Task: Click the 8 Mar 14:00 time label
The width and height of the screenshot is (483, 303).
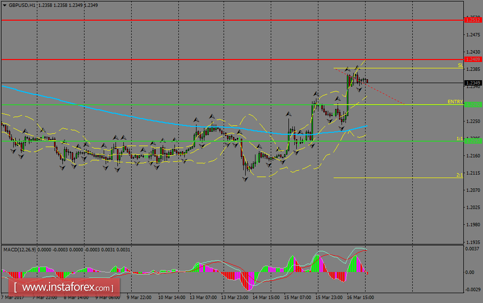Action: [76, 298]
